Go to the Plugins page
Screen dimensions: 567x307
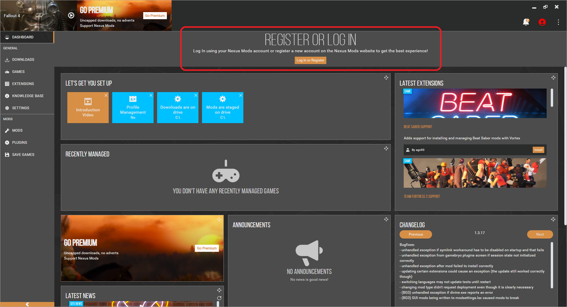[27, 143]
